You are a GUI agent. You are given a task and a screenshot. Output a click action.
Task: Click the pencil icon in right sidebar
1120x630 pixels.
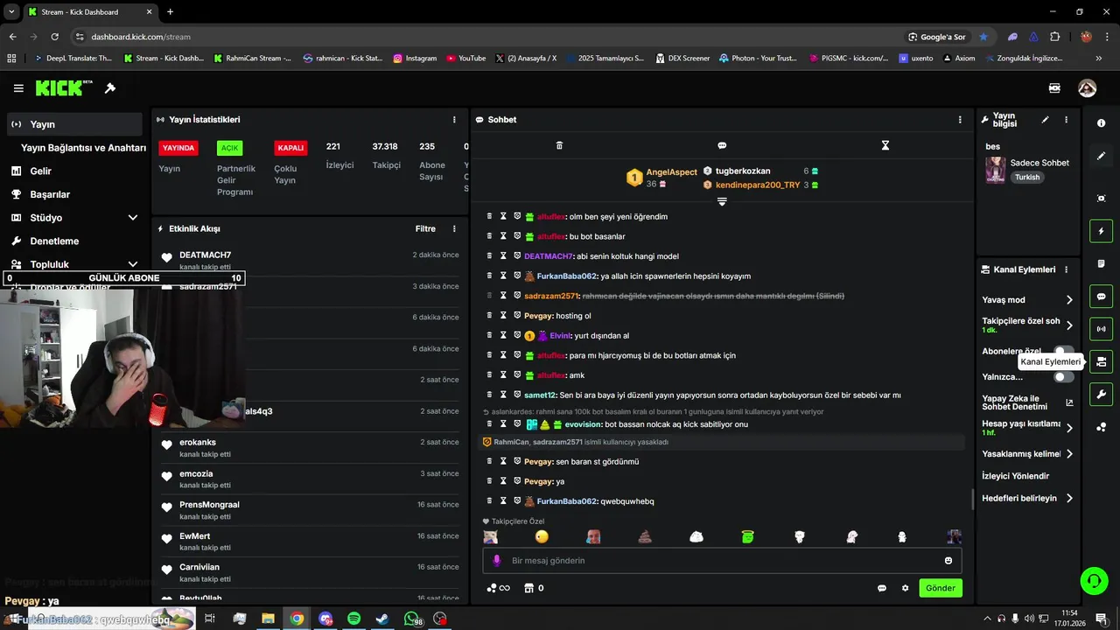tap(1102, 156)
